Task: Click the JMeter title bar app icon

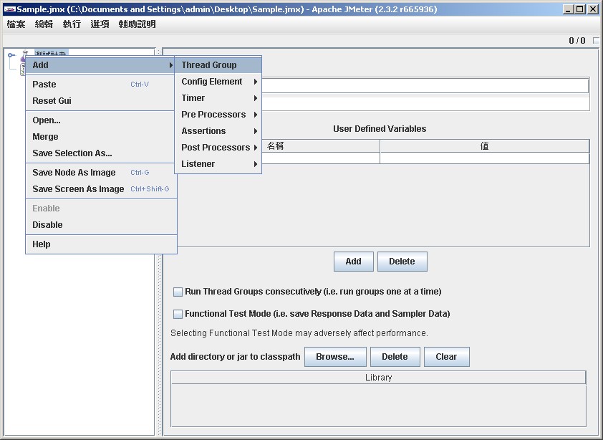Action: pos(9,9)
